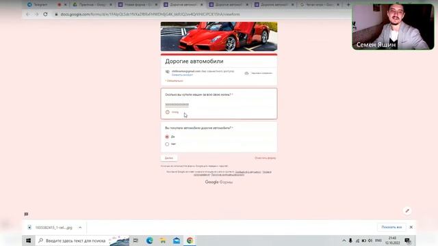Expand the download item options chevron
Image resolution: width=438 pixels, height=246 pixels.
click(x=80, y=228)
